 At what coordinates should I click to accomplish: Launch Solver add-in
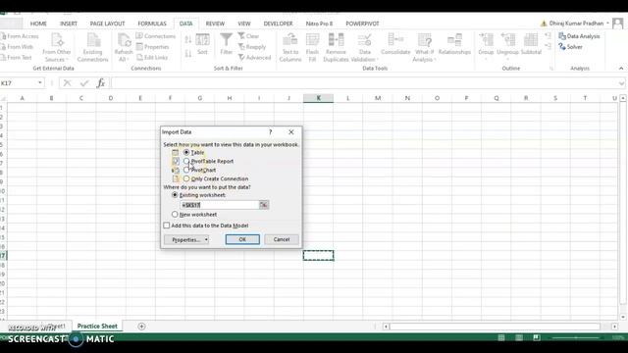tap(570, 47)
